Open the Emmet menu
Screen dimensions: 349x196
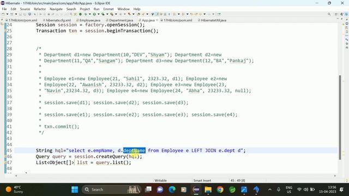point(109,9)
